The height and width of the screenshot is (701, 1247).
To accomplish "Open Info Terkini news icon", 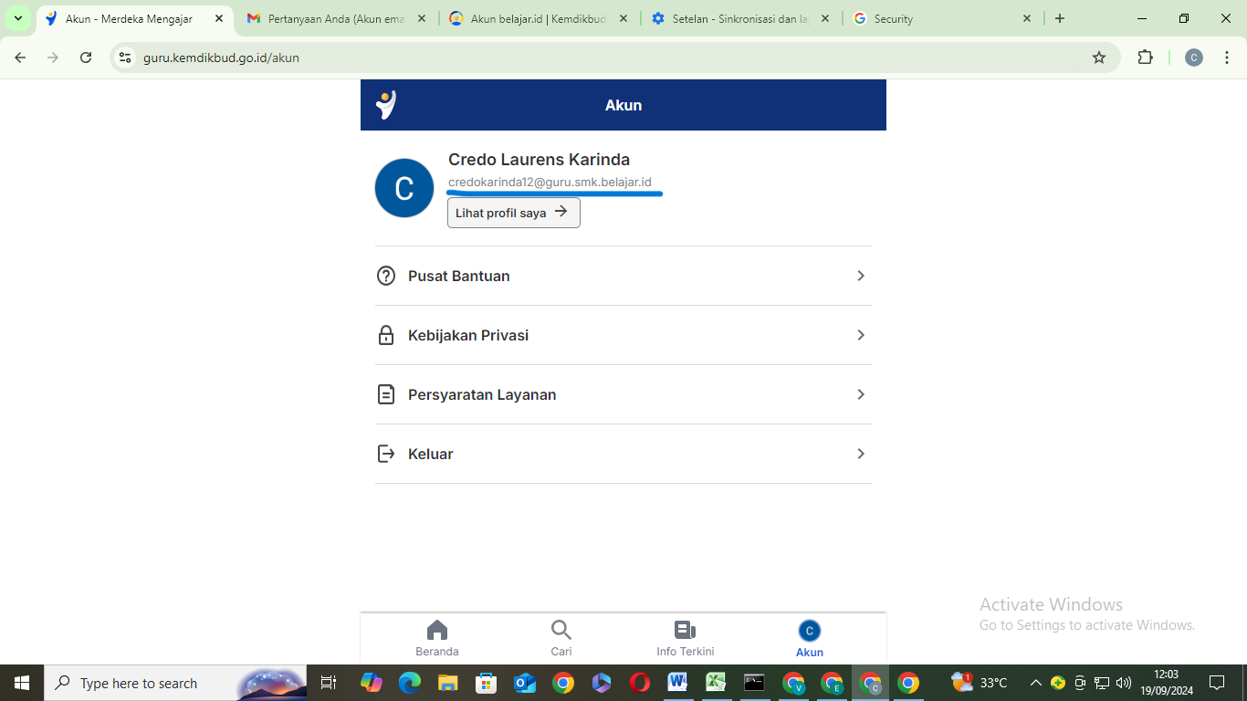I will tap(685, 631).
